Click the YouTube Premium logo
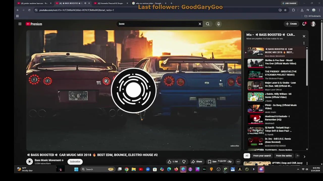Screen dimensions: 323x181 pos(34,24)
